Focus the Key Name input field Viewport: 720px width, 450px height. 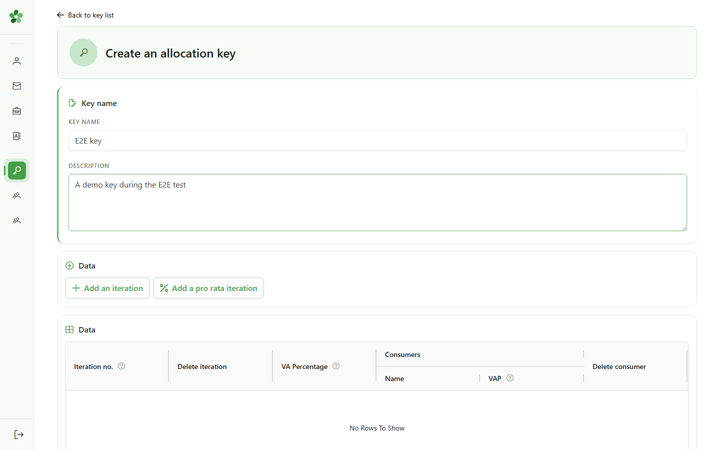377,140
